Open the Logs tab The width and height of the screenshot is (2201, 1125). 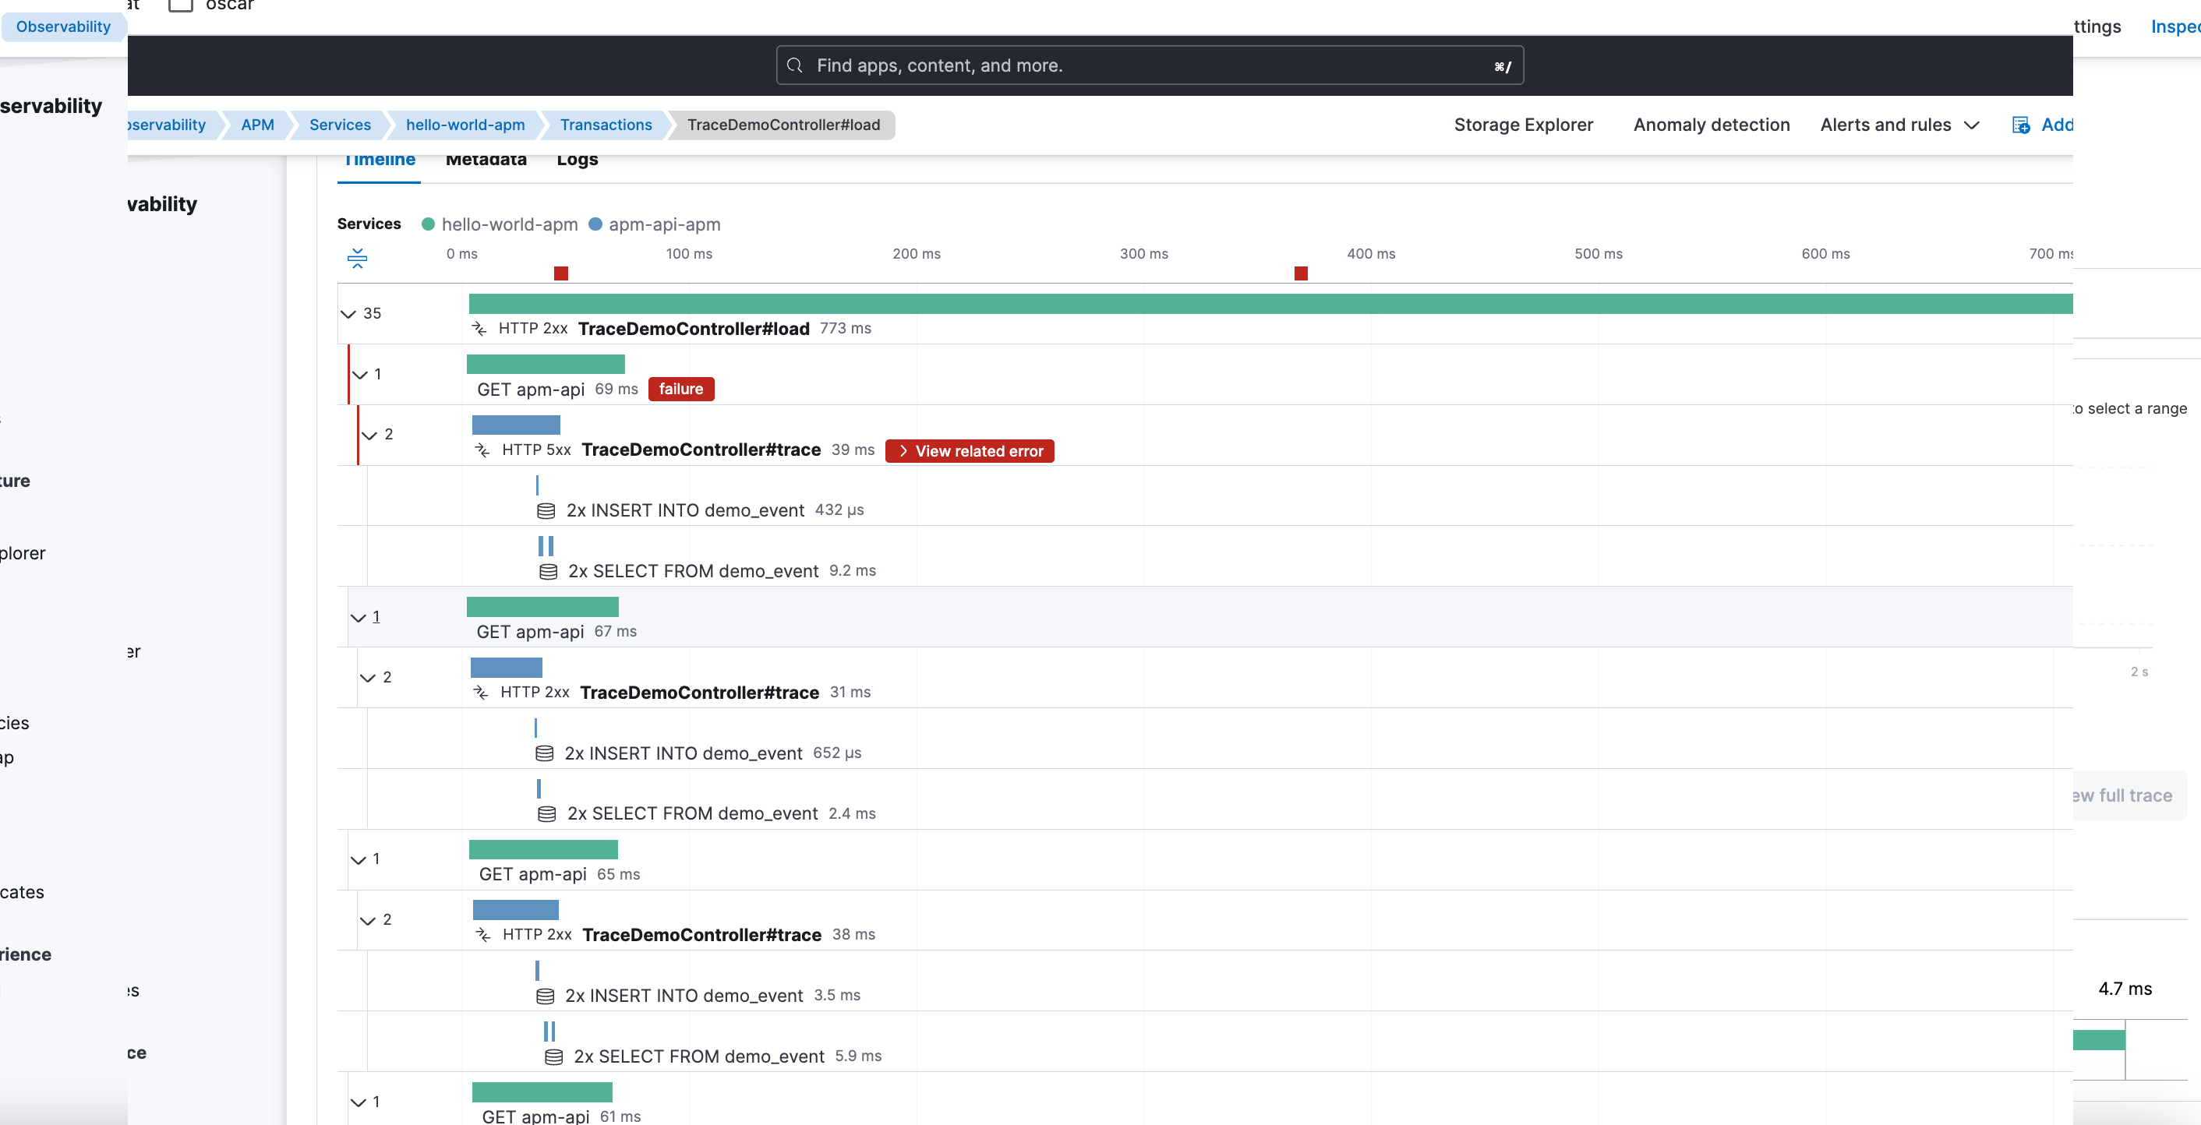tap(578, 160)
